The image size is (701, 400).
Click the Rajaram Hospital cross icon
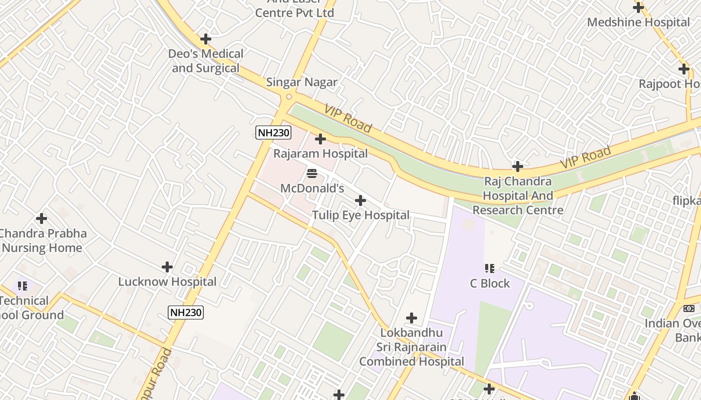coord(320,139)
